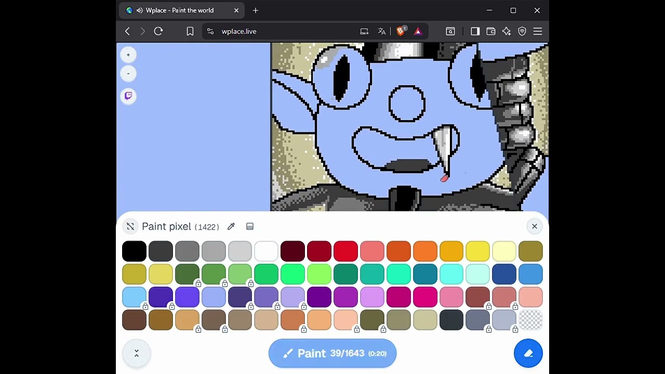This screenshot has width=665, height=374.
Task: Go back to the previous page
Action: pos(127,32)
